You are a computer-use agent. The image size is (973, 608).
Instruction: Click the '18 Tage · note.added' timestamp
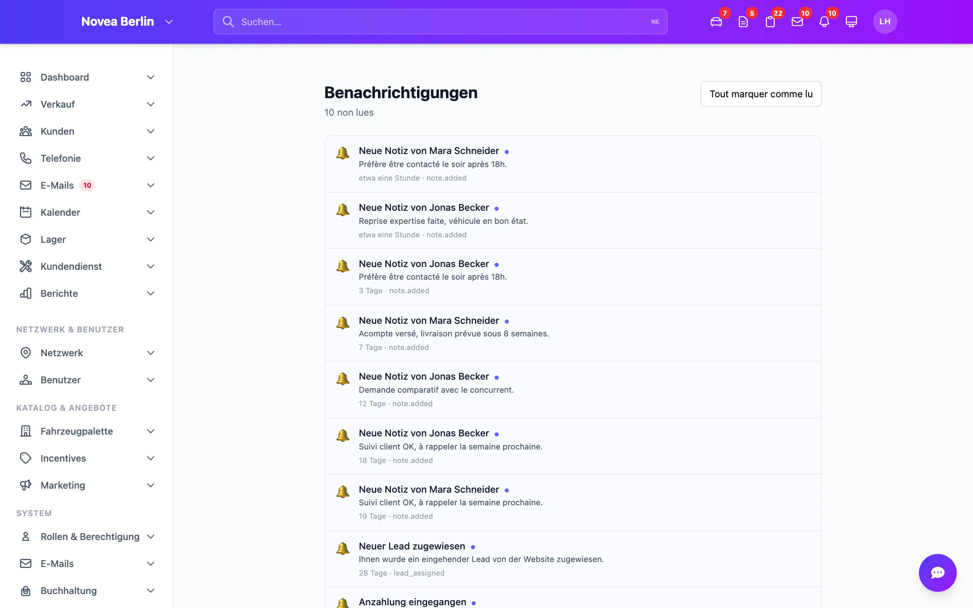pos(396,461)
